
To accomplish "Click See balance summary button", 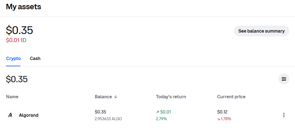I will (x=261, y=31).
